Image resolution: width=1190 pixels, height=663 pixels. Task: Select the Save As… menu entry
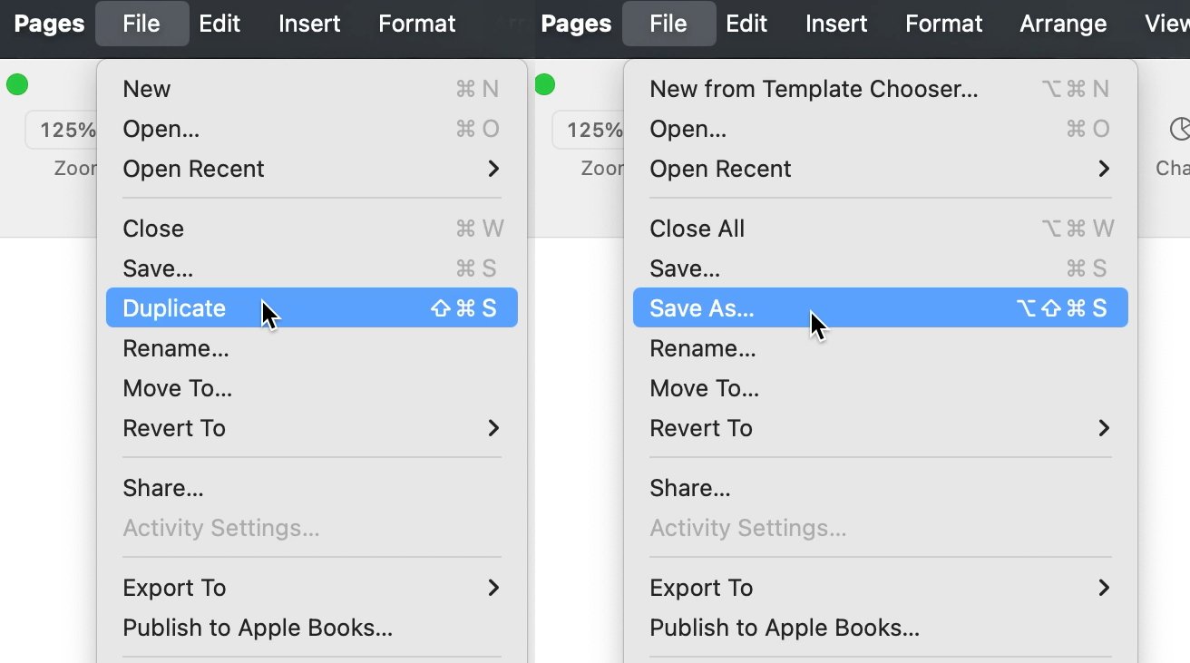(x=880, y=308)
